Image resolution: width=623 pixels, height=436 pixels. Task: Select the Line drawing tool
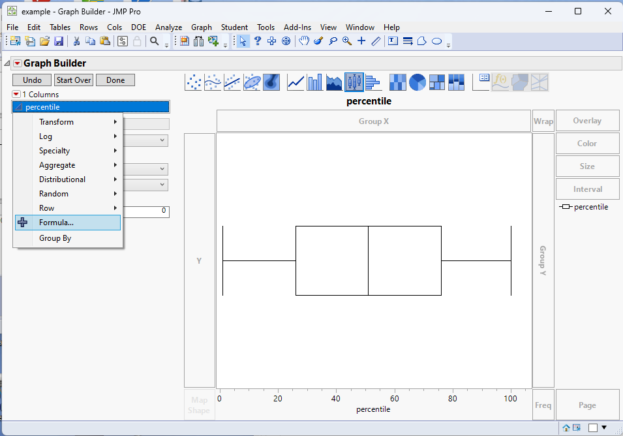tap(376, 41)
